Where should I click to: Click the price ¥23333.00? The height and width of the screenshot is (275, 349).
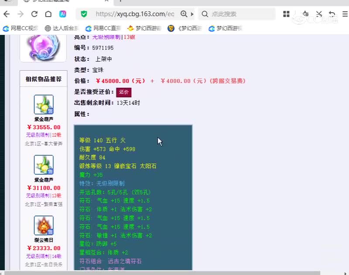(44, 248)
